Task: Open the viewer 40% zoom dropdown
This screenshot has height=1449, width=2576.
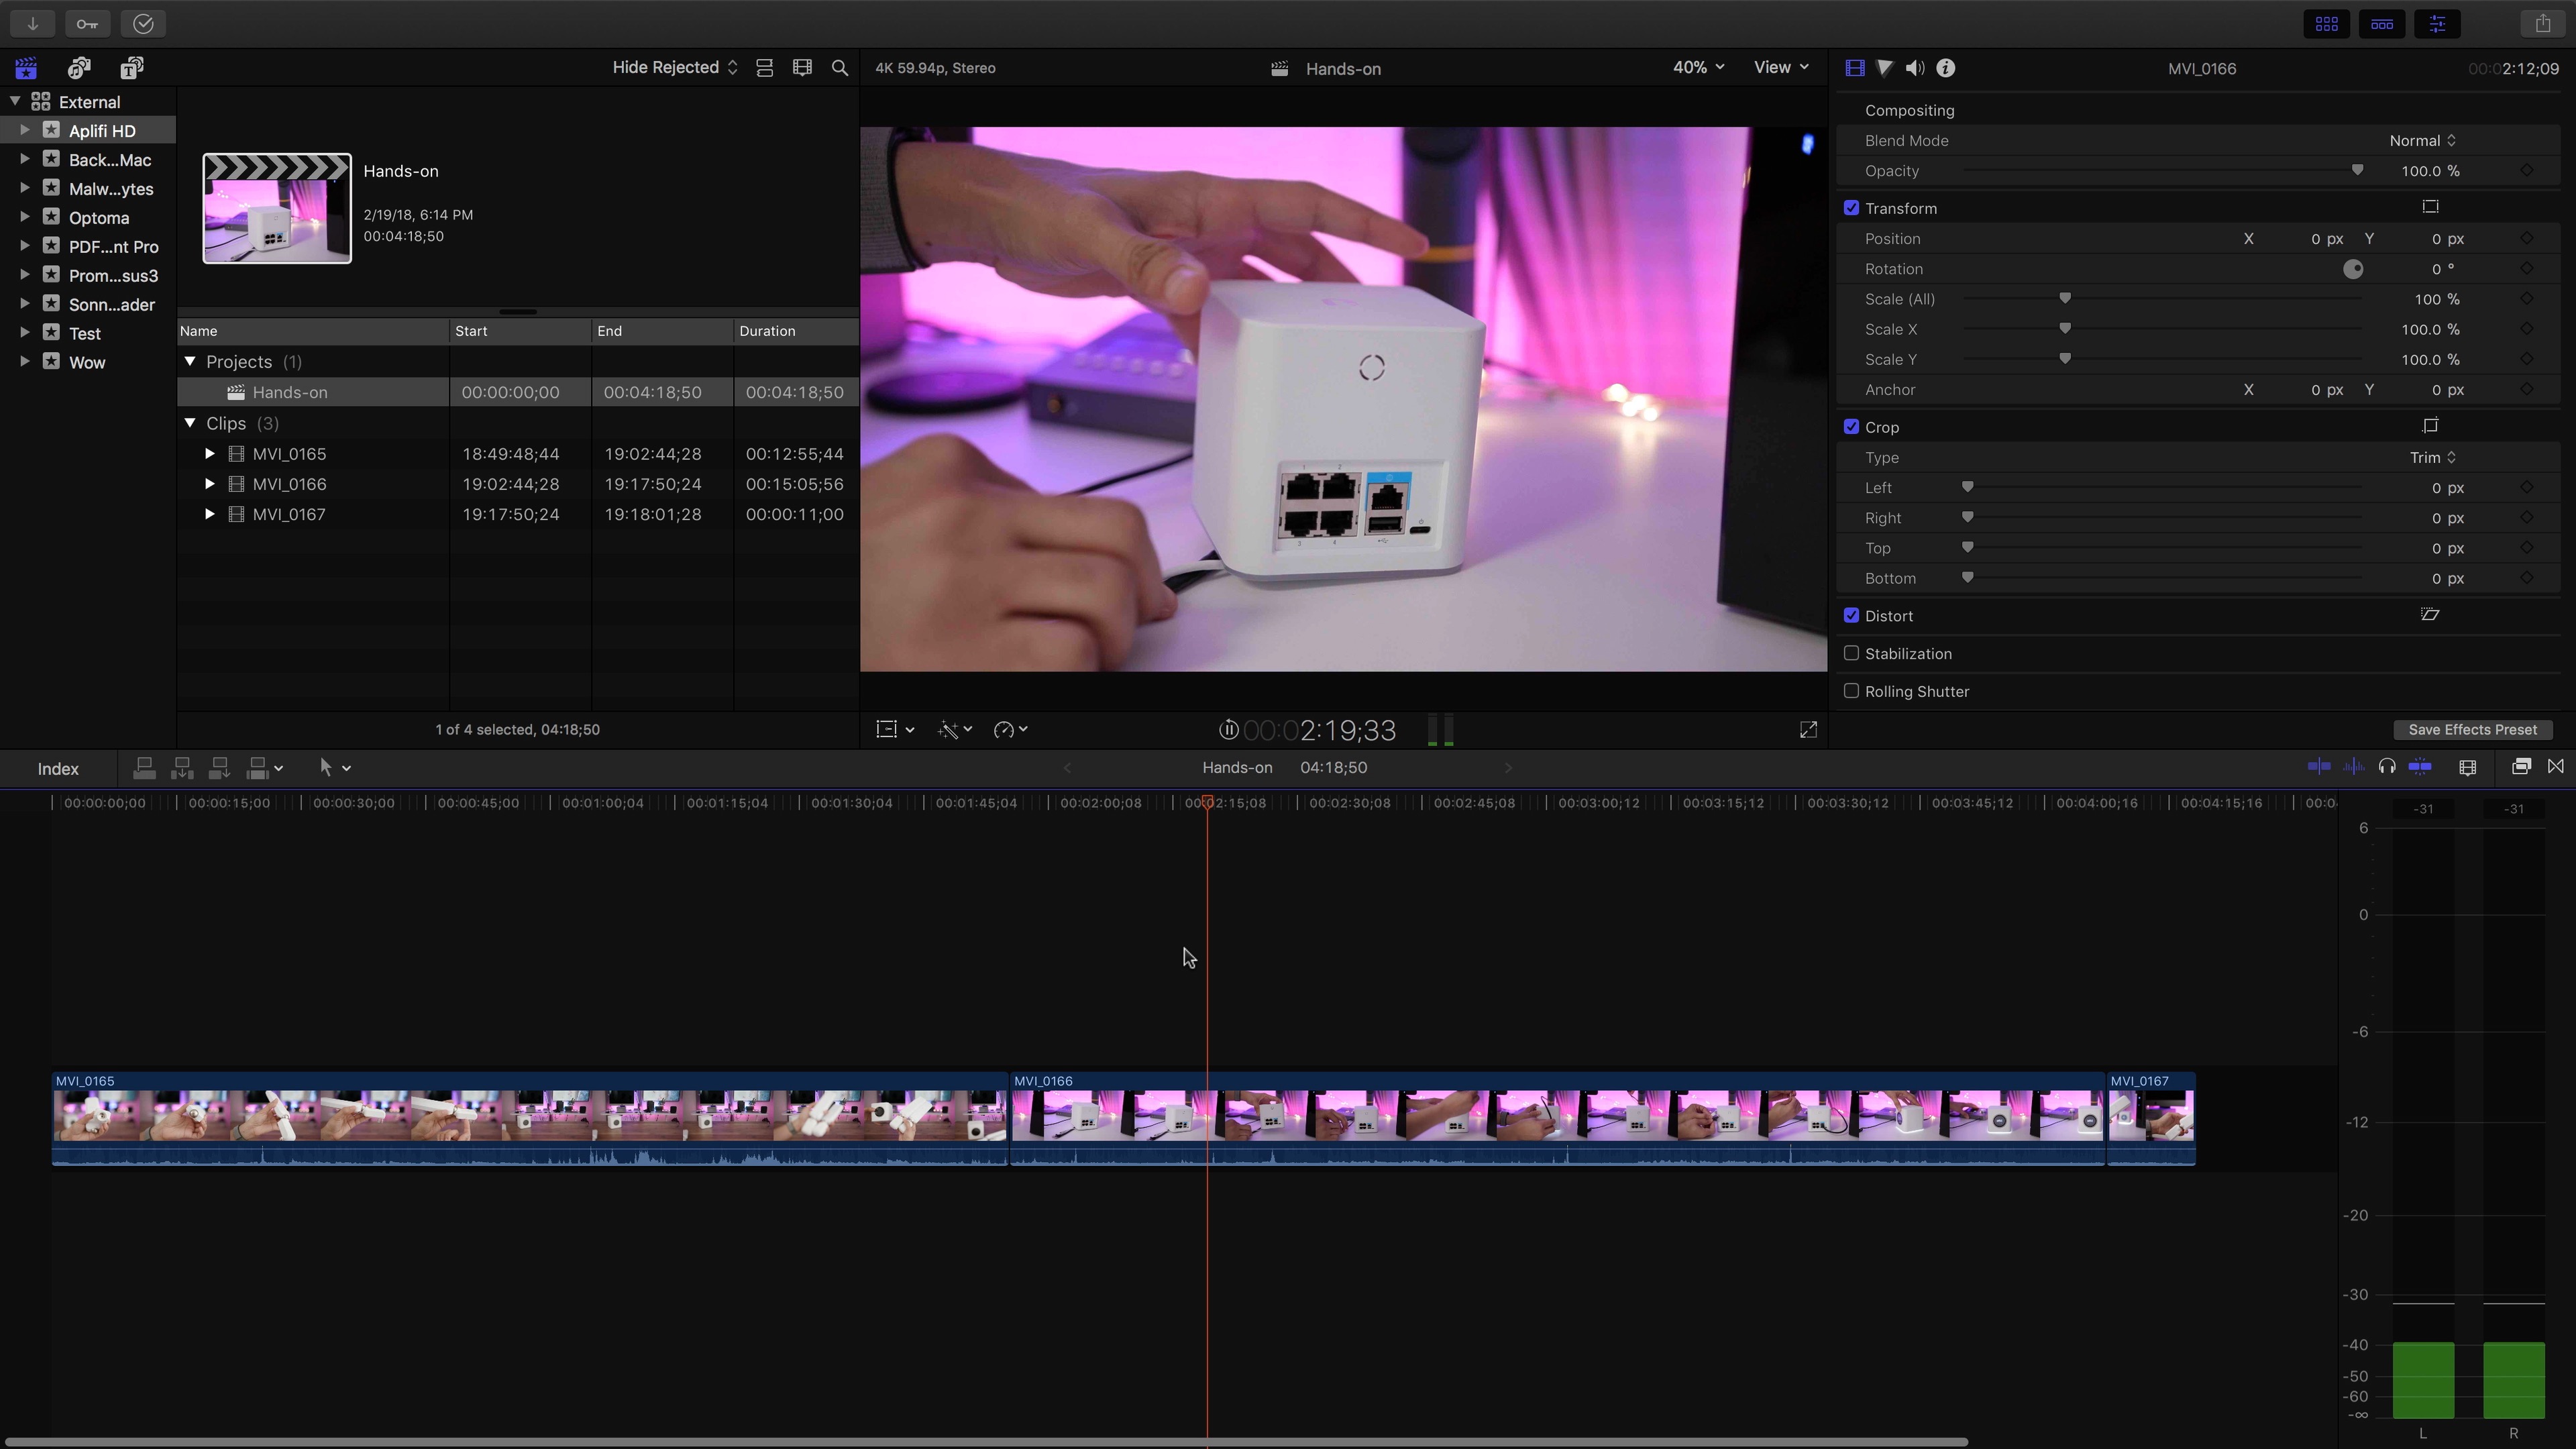Action: [1698, 68]
